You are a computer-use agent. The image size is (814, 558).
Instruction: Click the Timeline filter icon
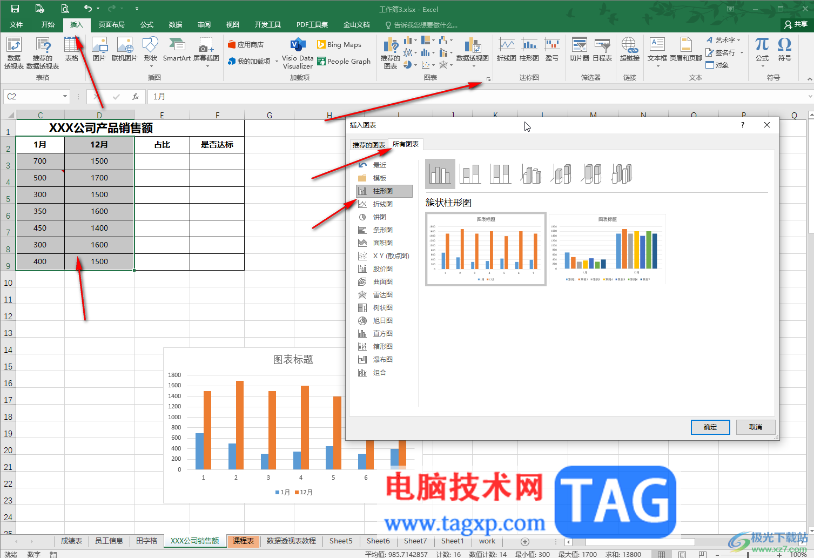coord(602,49)
